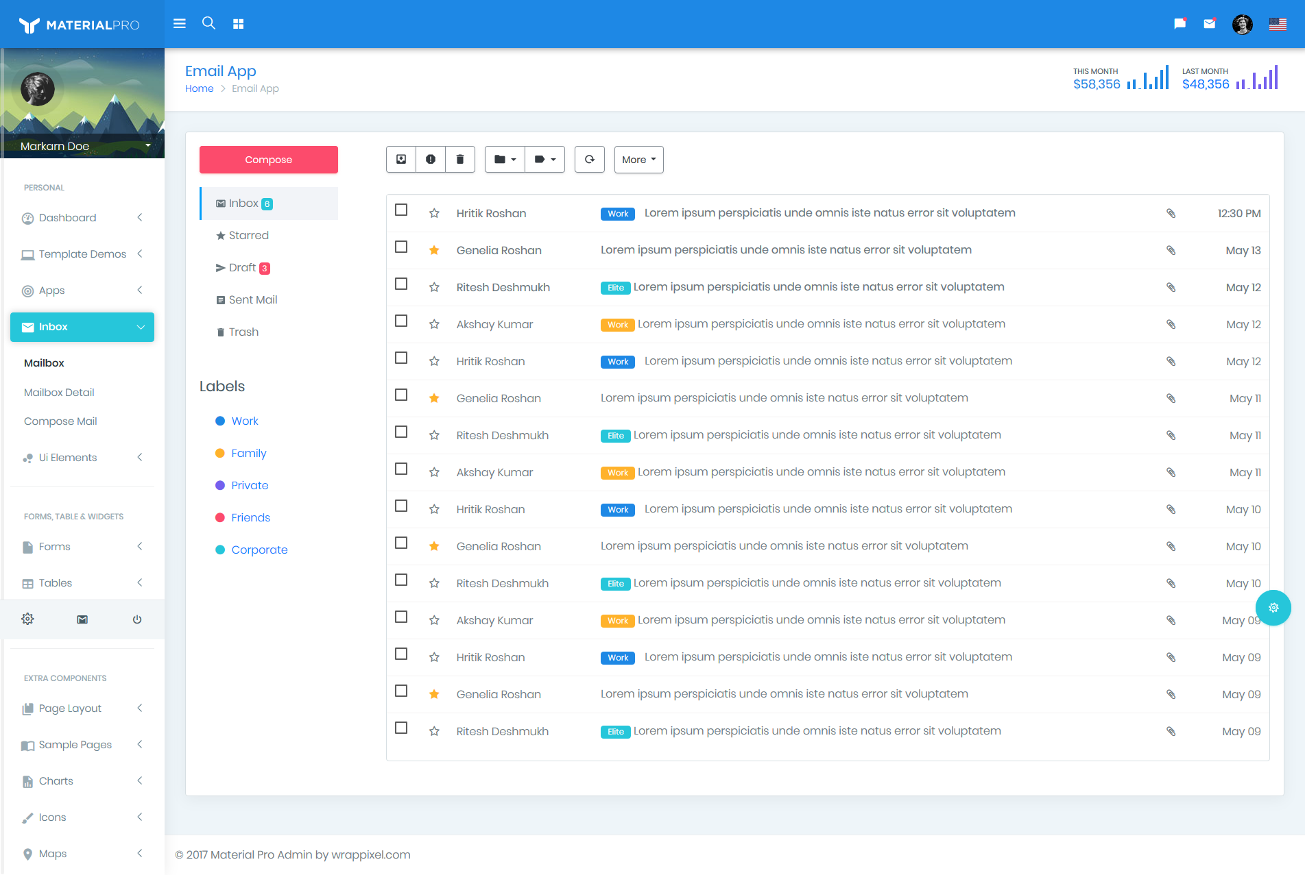Select checkbox for Ritesh Deshmukh May 12 email
1305x875 pixels.
click(401, 284)
